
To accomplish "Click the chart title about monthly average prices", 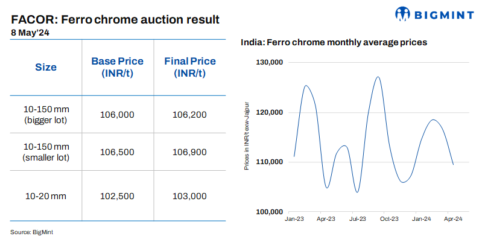I will tap(335, 42).
